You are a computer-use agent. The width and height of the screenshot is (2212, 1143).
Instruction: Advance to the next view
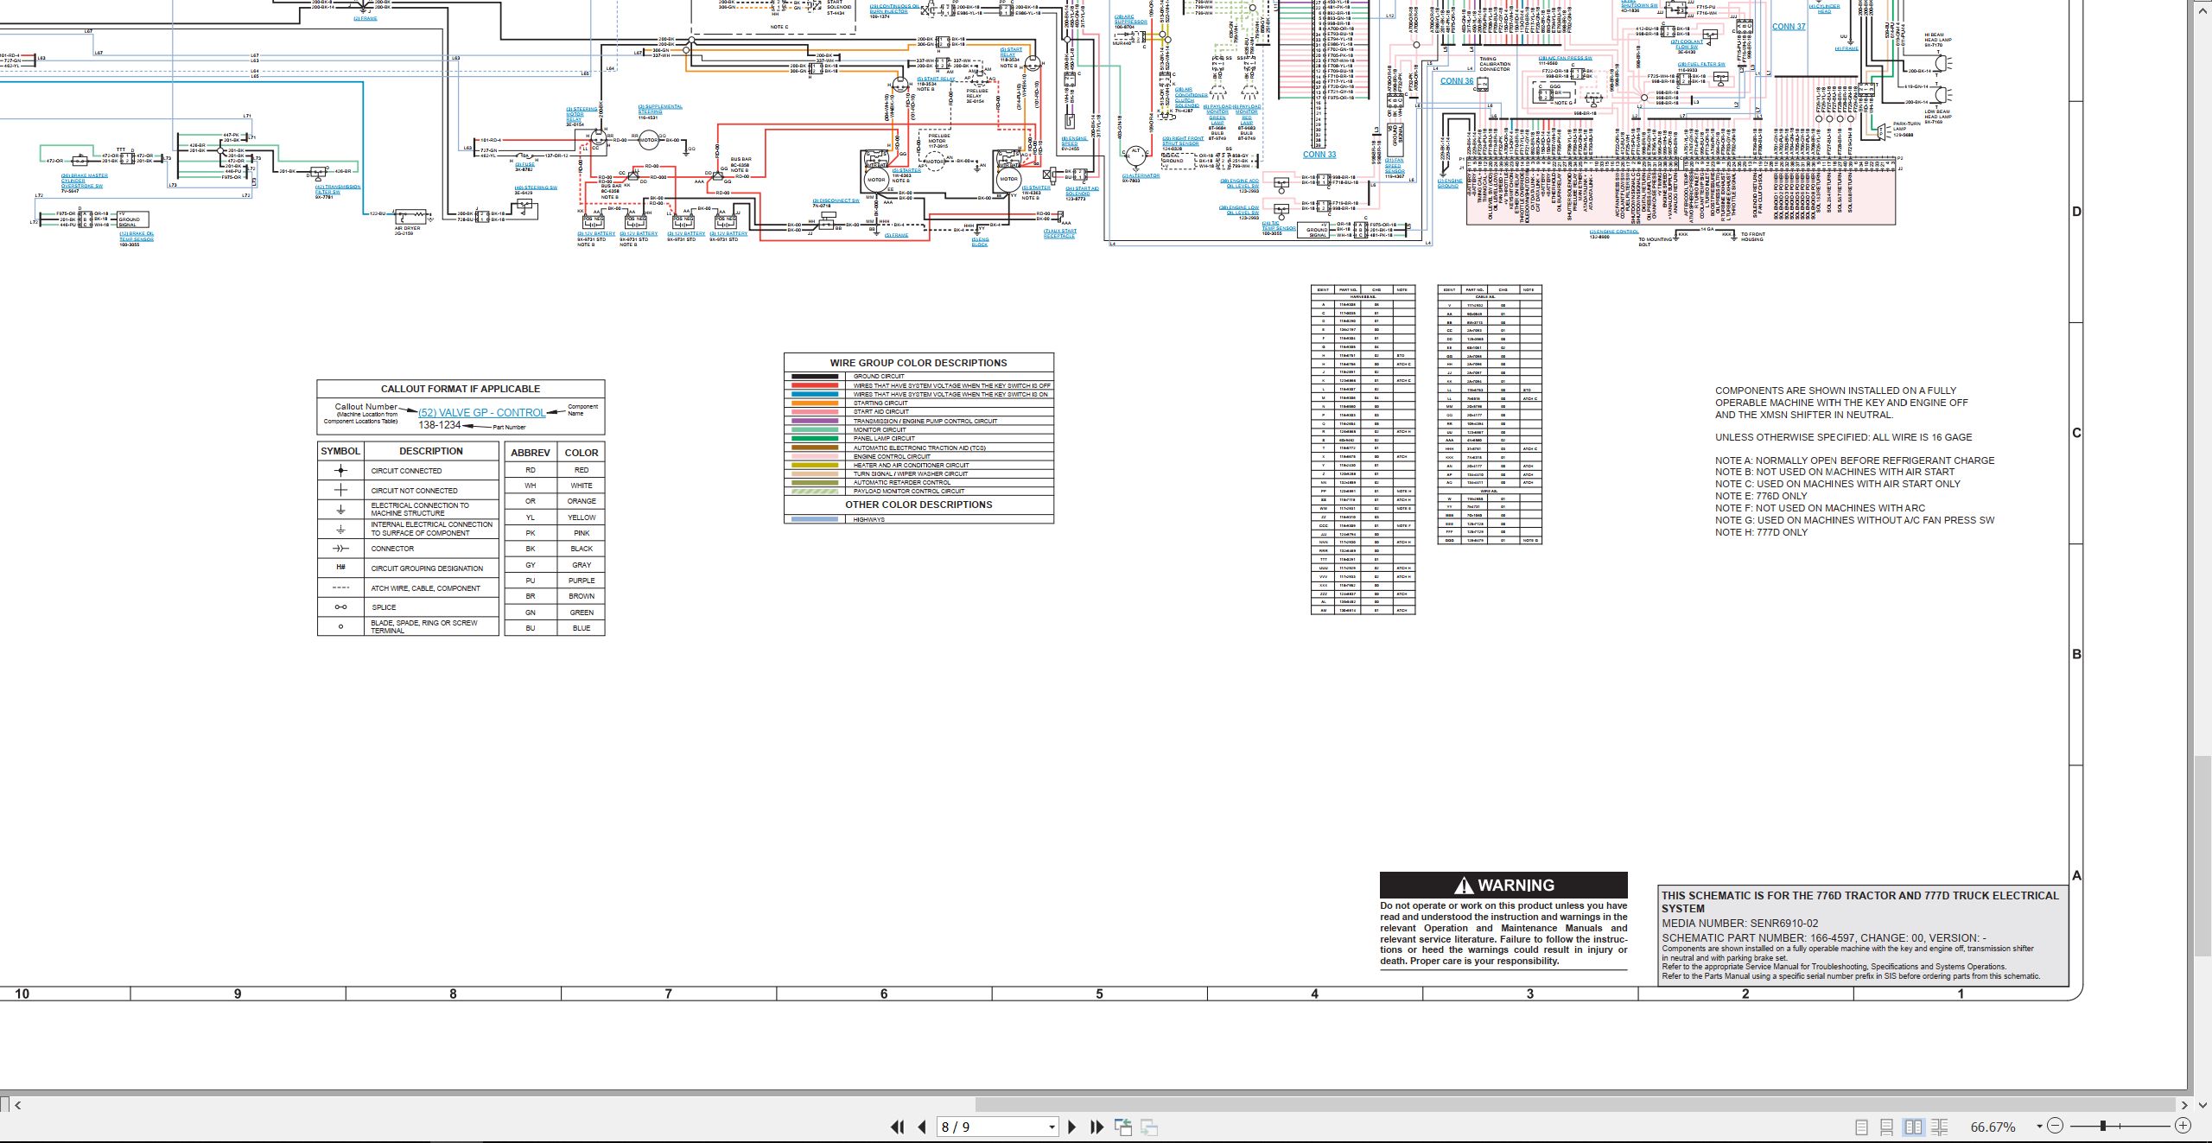[x=1149, y=1127]
